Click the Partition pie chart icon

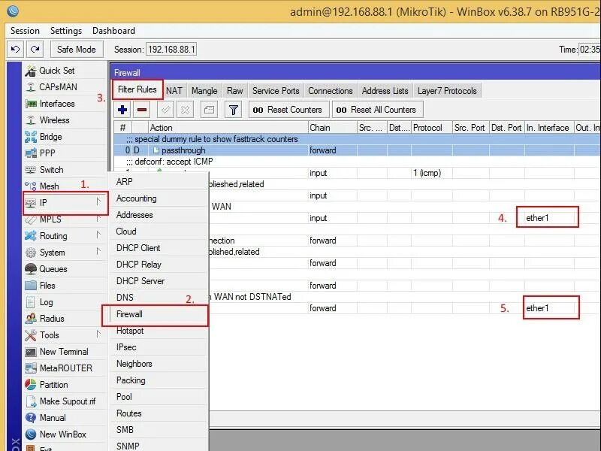[x=31, y=385]
